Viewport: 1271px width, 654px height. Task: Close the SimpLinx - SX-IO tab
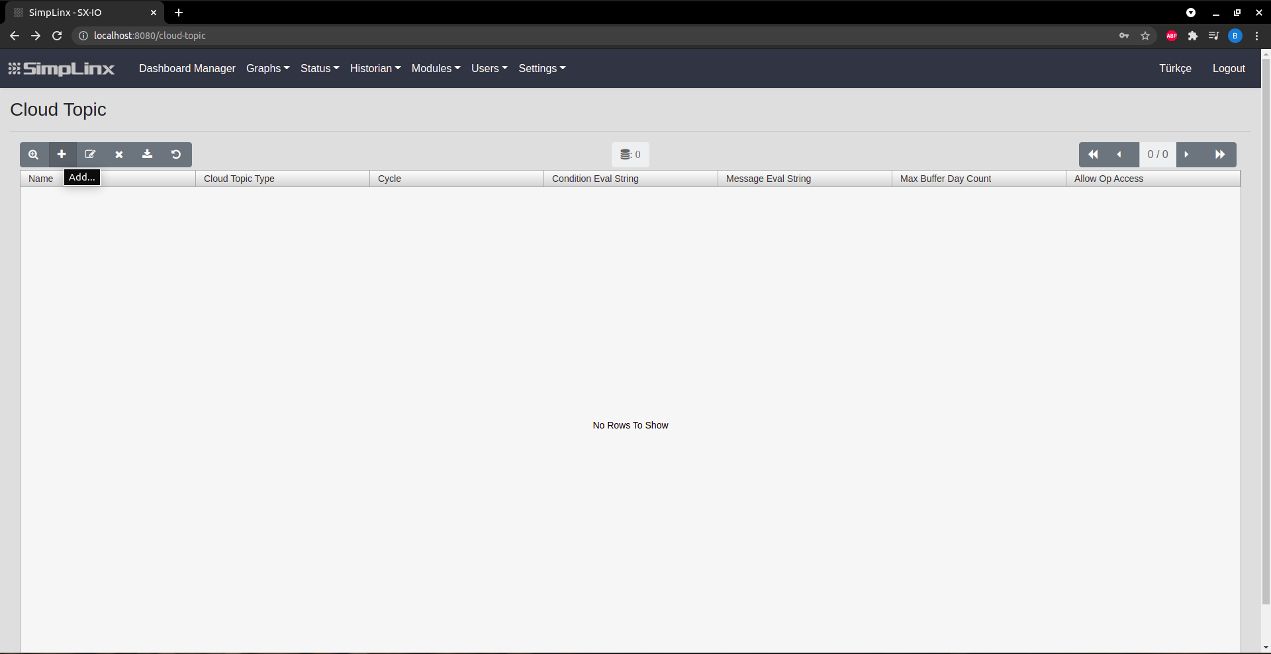coord(154,13)
